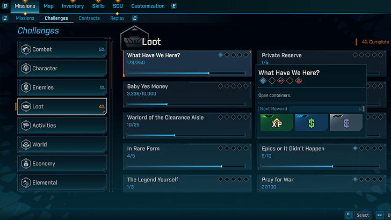Click the Elemental category icon

pyautogui.click(x=25, y=182)
